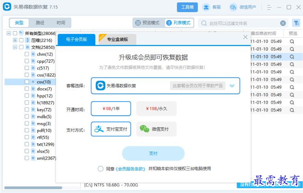Expand the 压缩(2216) tree node

(15, 40)
